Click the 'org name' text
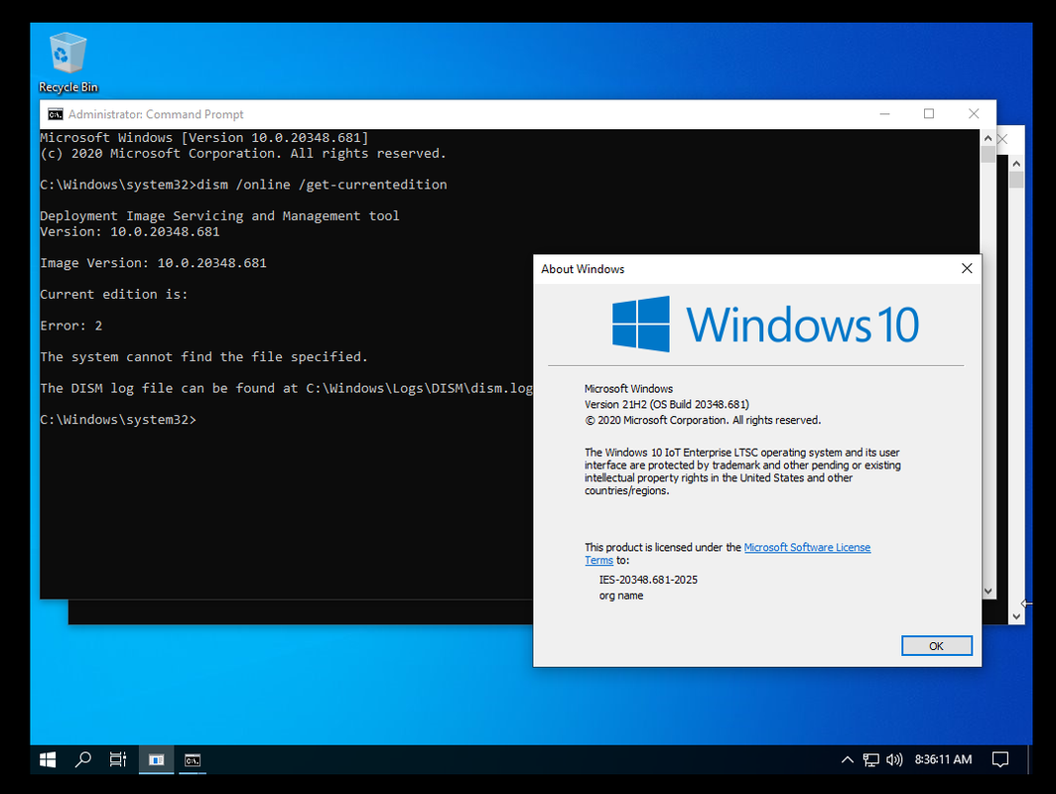The image size is (1056, 794). click(x=621, y=596)
